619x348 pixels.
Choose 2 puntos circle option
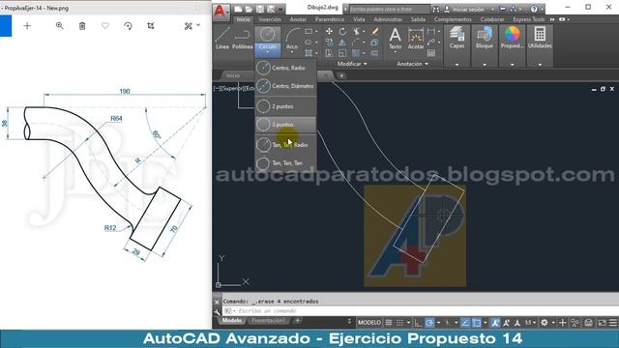285,106
